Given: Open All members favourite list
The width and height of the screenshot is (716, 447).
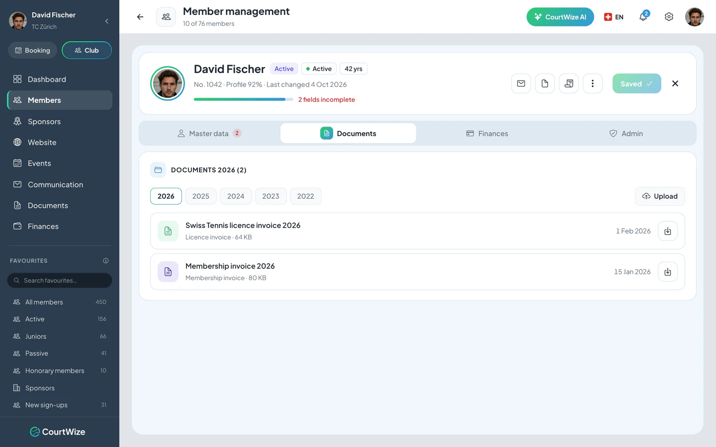Looking at the screenshot, I should click(60, 302).
